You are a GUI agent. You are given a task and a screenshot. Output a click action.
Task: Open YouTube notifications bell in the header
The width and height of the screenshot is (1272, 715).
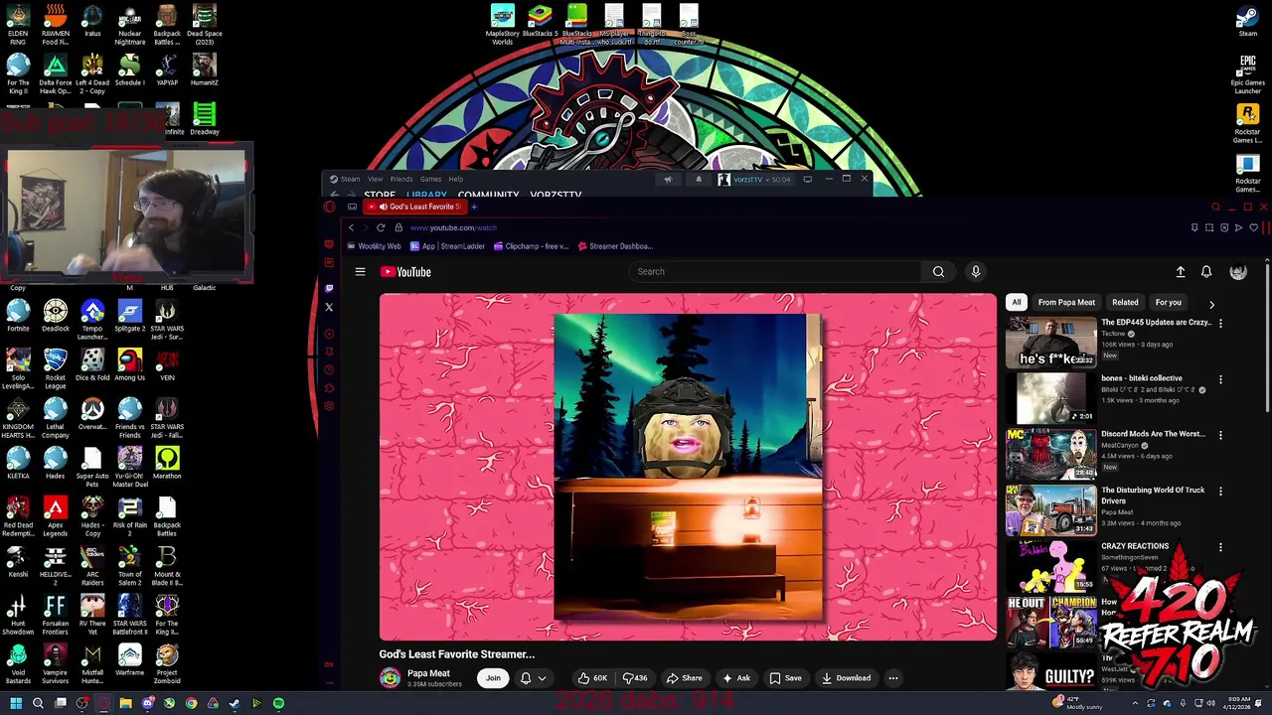(1206, 271)
